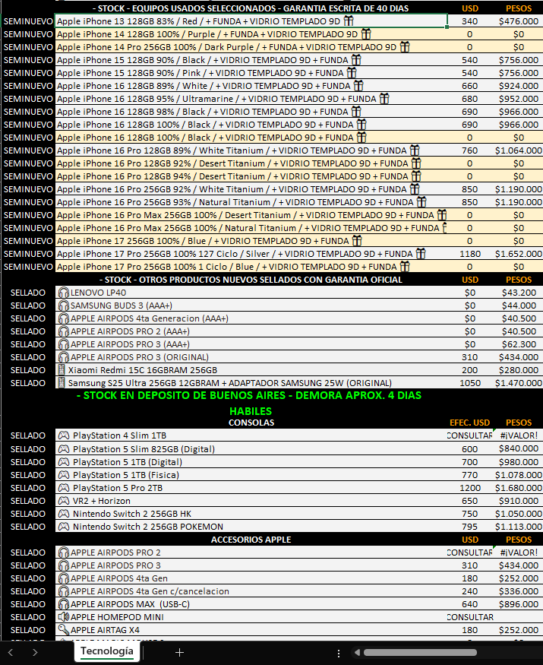Go to next sheet arrow

35,652
